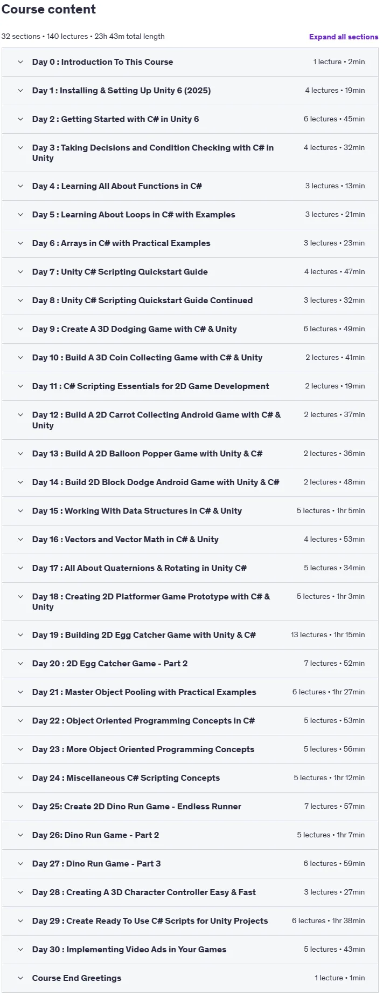Select Day 30 Implementing Video Ads section
This screenshot has width=383, height=996.
click(190, 950)
